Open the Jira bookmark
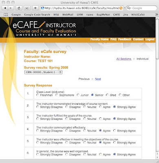The width and height of the screenshot is (159, 163). [x=126, y=15]
